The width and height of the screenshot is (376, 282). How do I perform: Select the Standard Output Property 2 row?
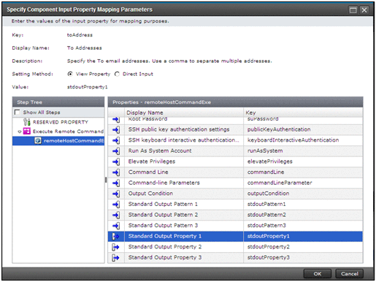(235, 247)
